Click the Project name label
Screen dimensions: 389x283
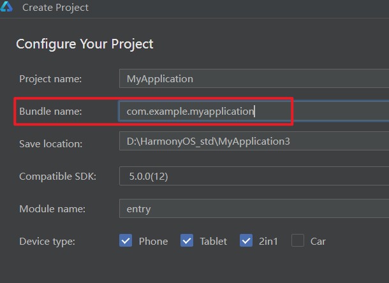[50, 79]
